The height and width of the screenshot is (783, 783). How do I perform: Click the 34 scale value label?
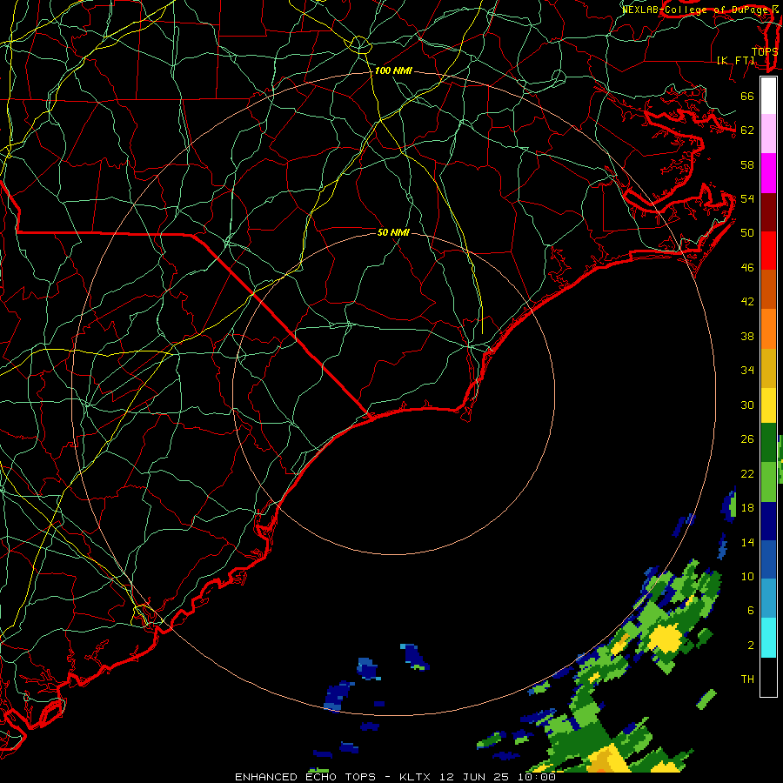click(x=747, y=371)
